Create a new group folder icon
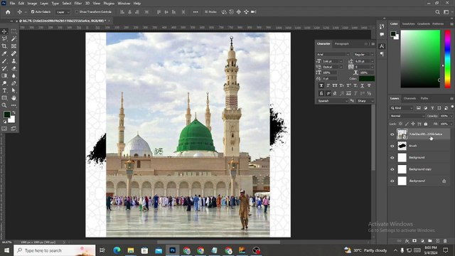455x256 pixels. click(429, 241)
